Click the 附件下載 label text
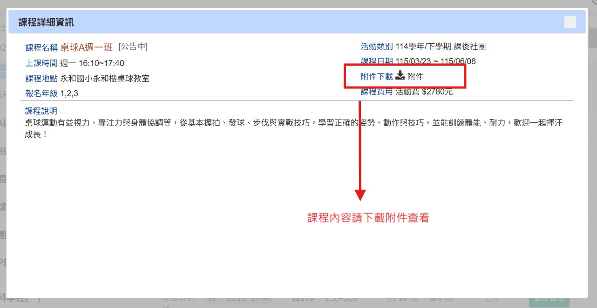This screenshot has height=308, width=597. click(377, 77)
